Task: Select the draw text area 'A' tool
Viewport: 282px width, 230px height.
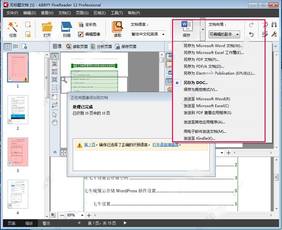Action: click(x=55, y=56)
